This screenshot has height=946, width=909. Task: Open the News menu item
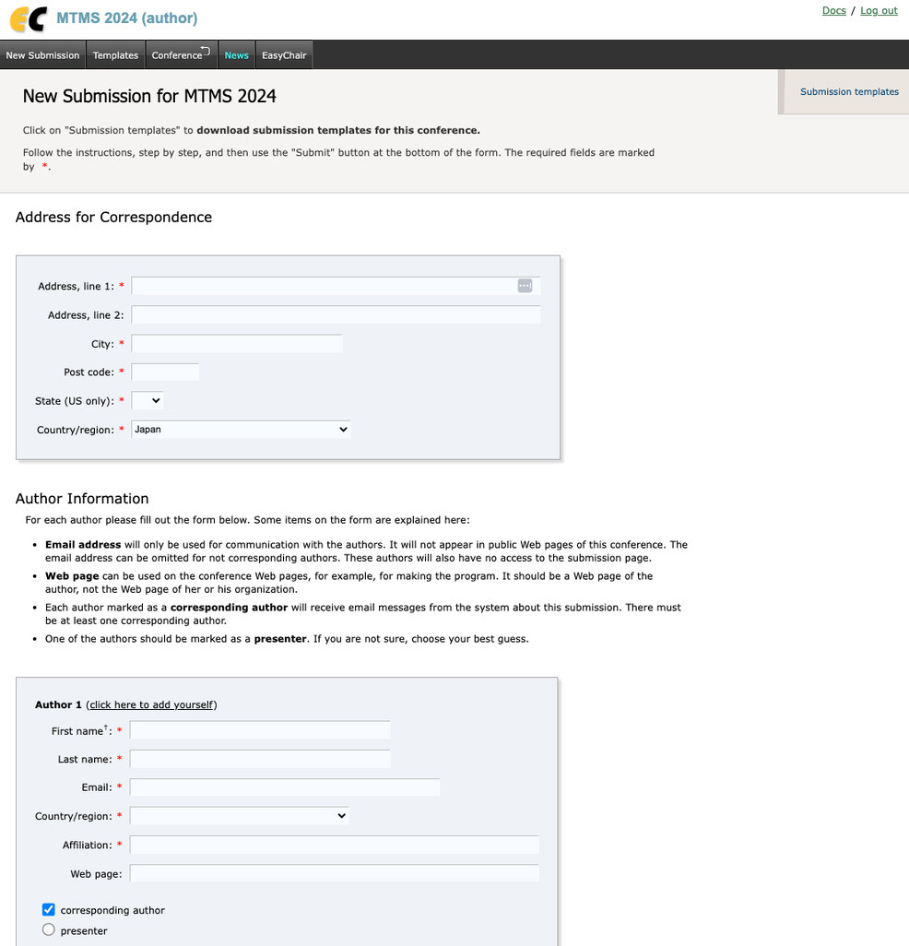tap(236, 55)
